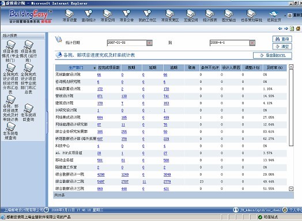Open 871 link in 管线设计院 row

coord(100,96)
